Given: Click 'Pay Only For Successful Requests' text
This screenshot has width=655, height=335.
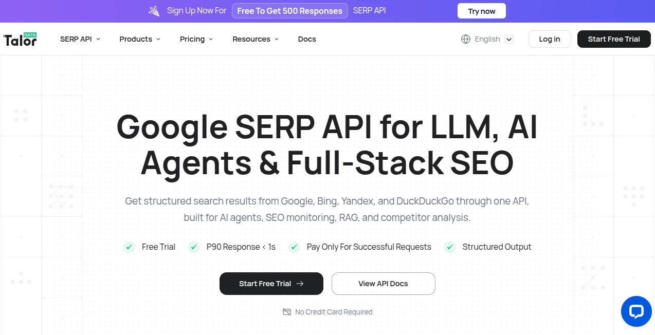Looking at the screenshot, I should pyautogui.click(x=369, y=247).
